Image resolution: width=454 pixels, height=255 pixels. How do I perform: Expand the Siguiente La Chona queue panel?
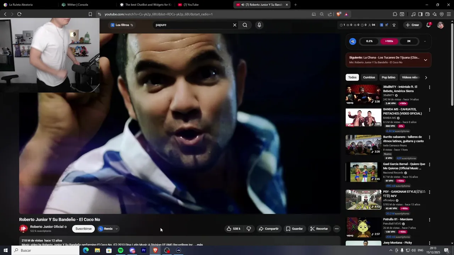click(x=426, y=60)
